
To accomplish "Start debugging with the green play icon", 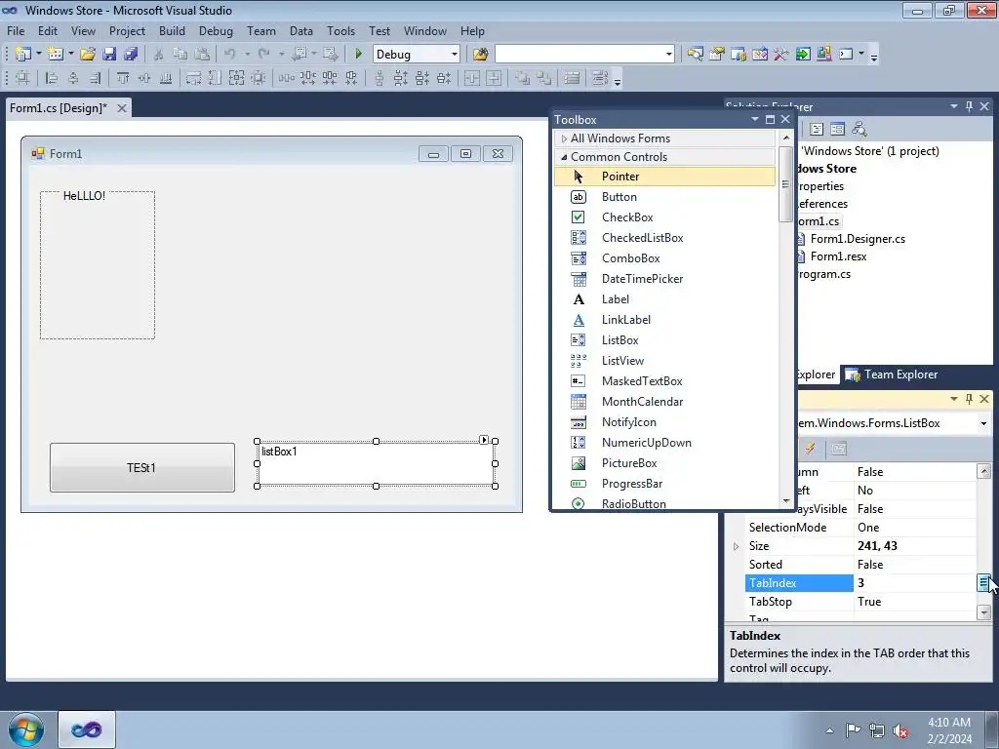I will 358,55.
